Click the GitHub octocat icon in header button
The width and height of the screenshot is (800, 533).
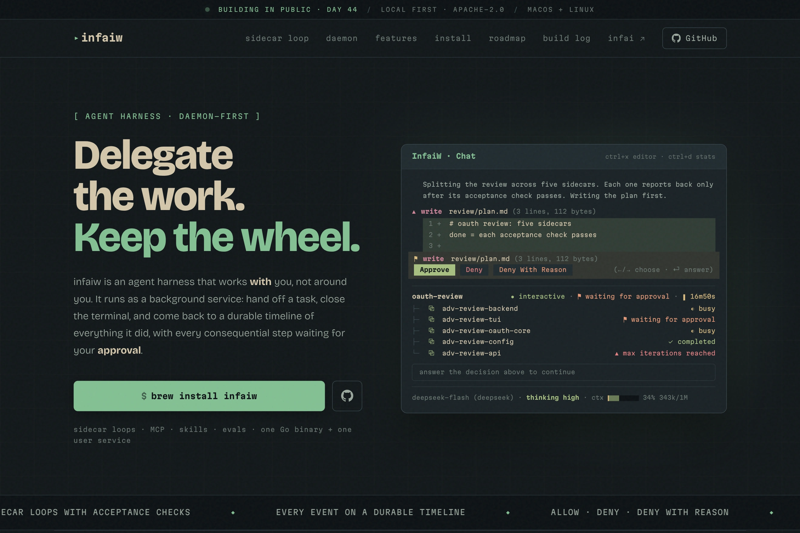pos(676,38)
